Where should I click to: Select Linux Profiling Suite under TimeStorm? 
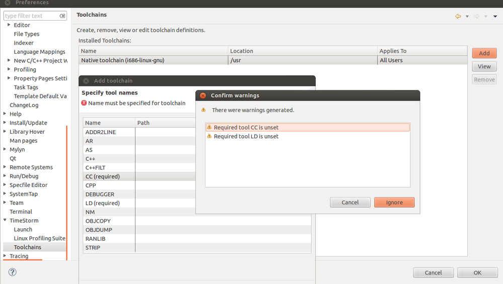coord(39,238)
